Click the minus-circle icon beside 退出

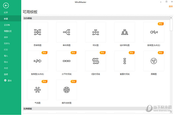coord(5,80)
